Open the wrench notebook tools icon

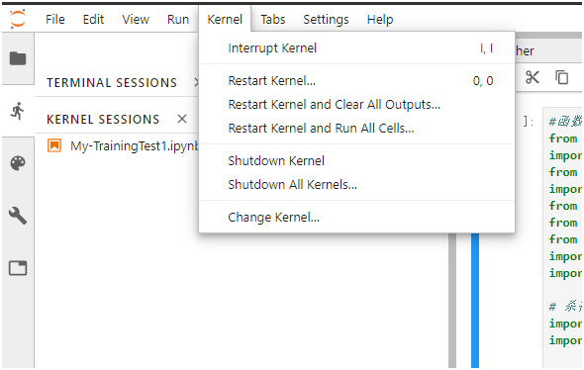pyautogui.click(x=18, y=216)
